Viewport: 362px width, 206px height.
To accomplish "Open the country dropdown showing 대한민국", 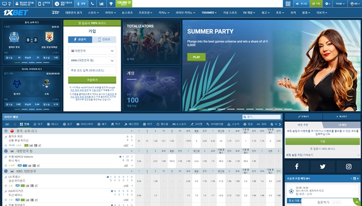I will [x=92, y=51].
